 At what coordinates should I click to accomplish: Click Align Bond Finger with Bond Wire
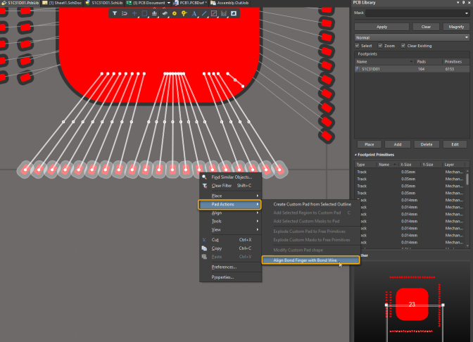(x=310, y=260)
